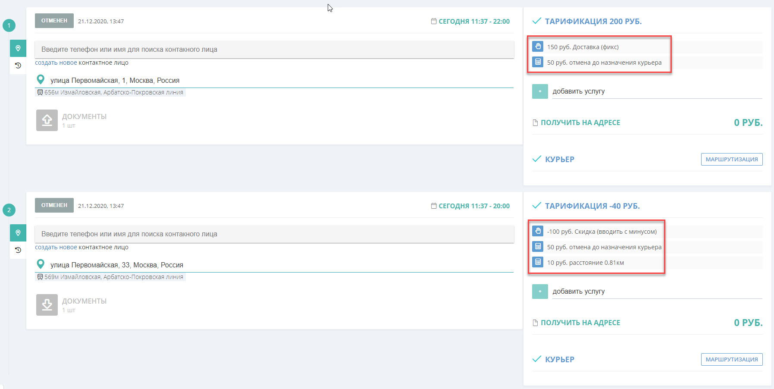Expand ТАРИФИКАЦИЯ 200 РУБ. section
The image size is (774, 389).
tap(593, 21)
